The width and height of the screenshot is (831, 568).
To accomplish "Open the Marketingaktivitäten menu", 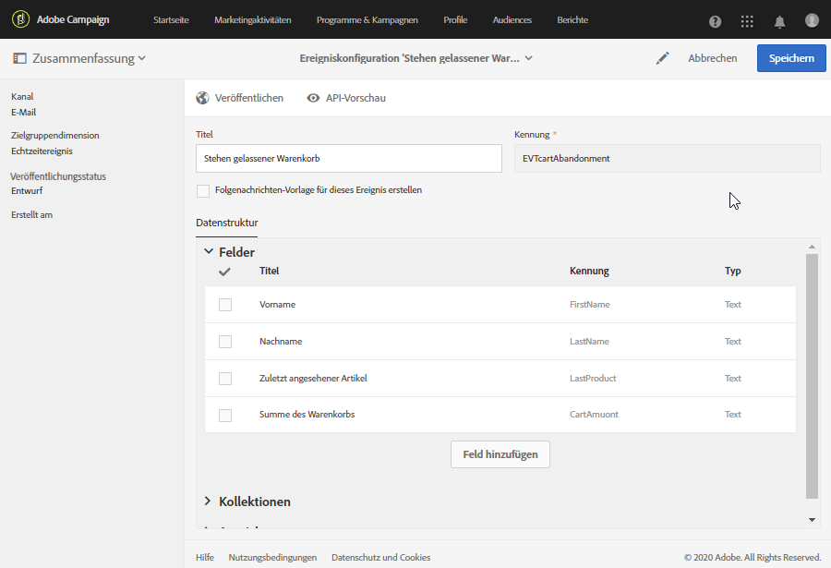I will click(252, 20).
